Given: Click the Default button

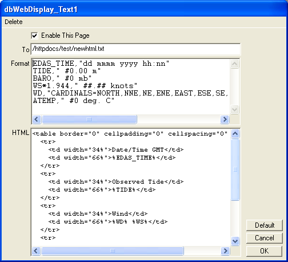Looking at the screenshot, I should 265,225.
